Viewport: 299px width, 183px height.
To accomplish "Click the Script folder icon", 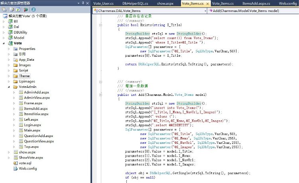I will click(16, 70).
